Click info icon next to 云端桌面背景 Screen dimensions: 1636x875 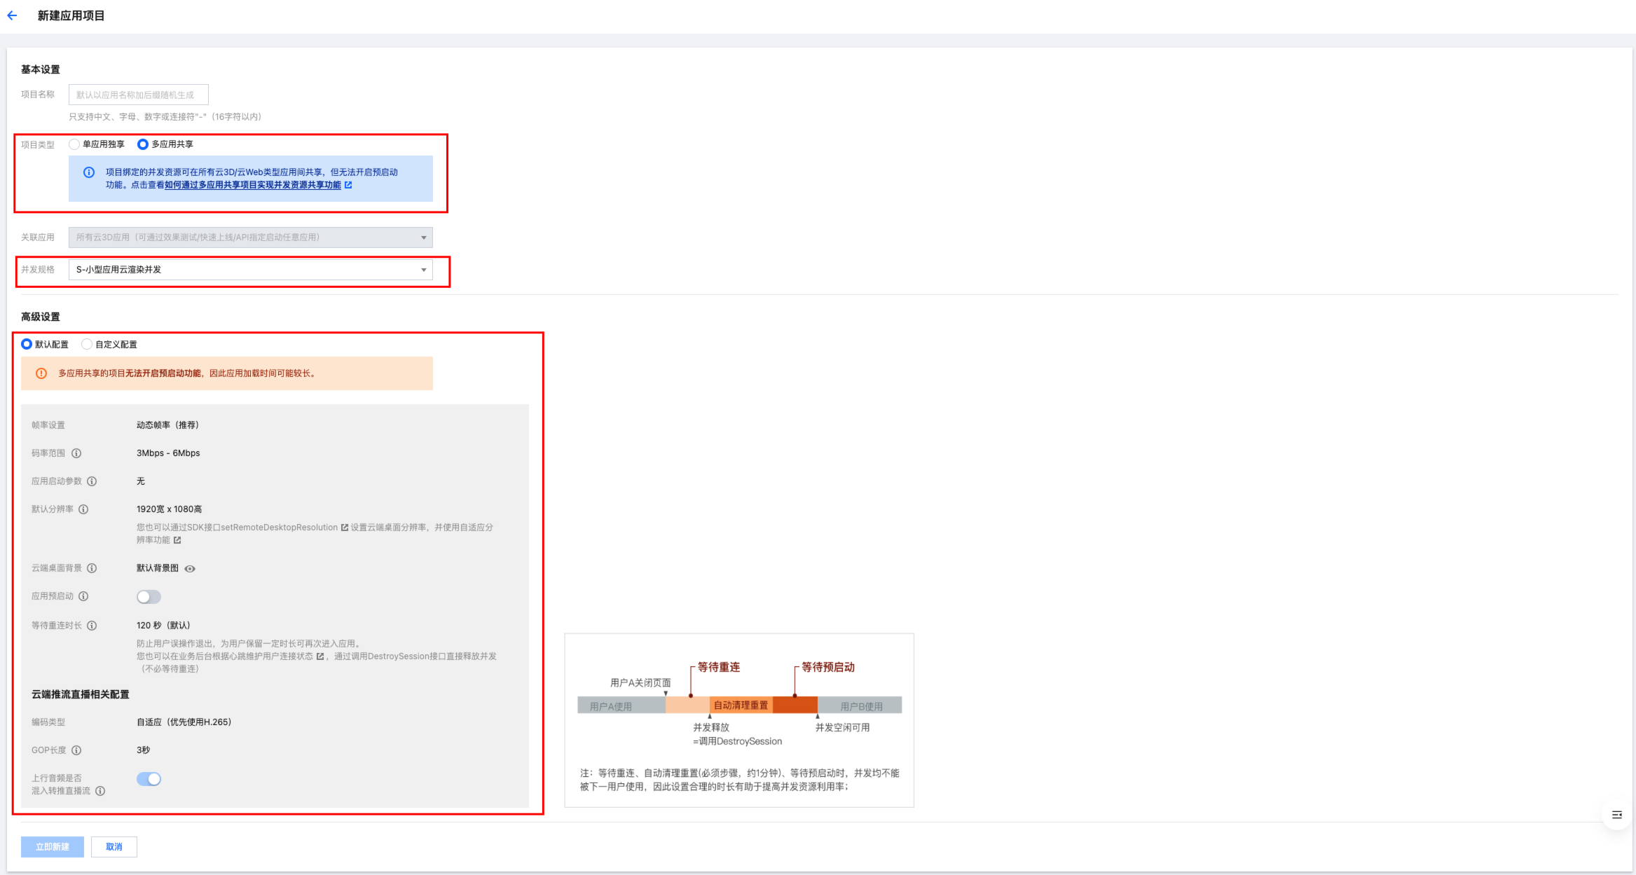click(92, 568)
